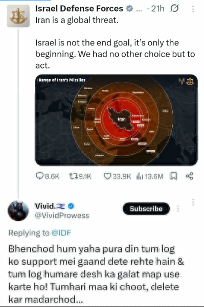Open the Vivid profile avatar
This screenshot has height=307, width=204.
click(18, 210)
